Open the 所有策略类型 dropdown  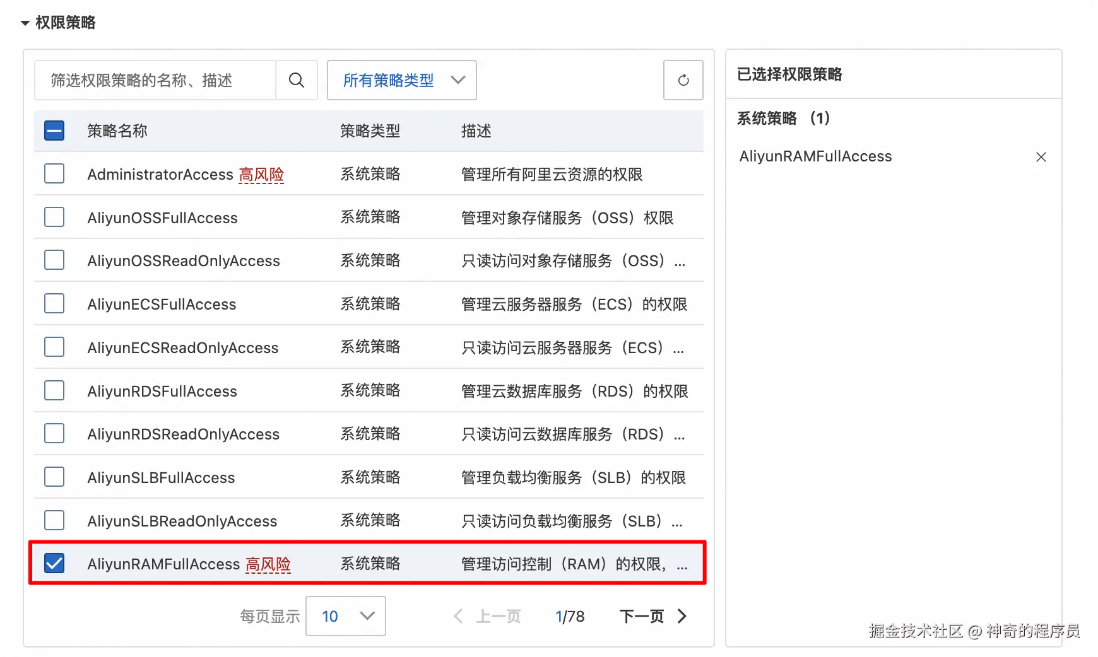click(402, 80)
